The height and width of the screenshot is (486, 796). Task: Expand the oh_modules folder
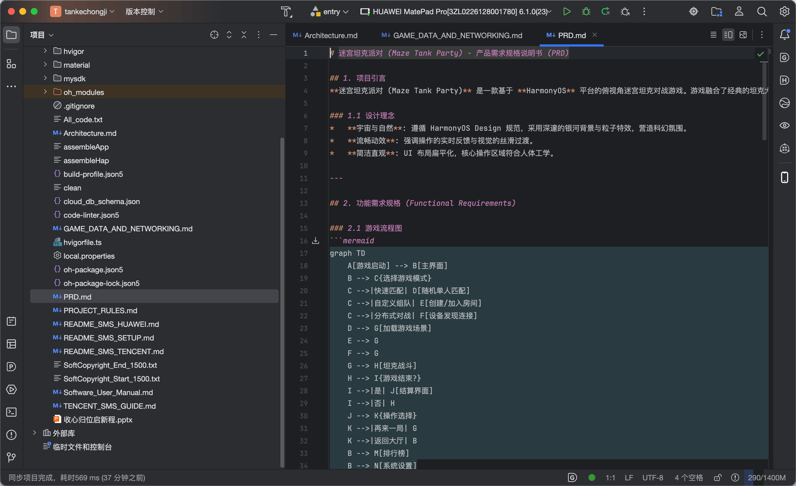click(x=45, y=92)
